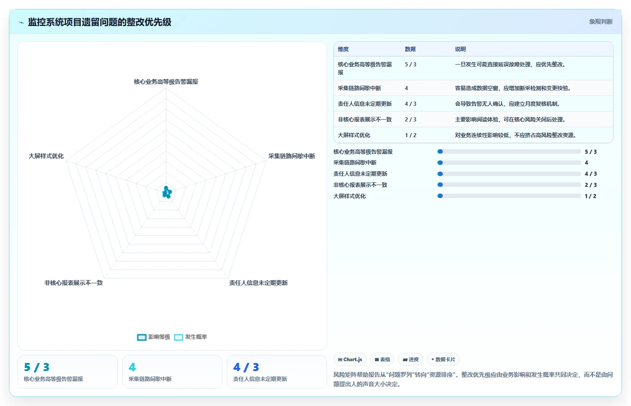The height and width of the screenshot is (406, 631).
Task: Toggle the 发生概率 legend swatch
Action: click(x=178, y=337)
